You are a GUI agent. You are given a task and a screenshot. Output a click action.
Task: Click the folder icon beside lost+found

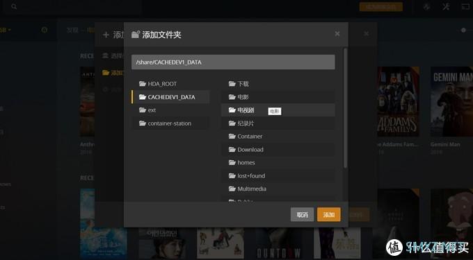[x=232, y=176]
